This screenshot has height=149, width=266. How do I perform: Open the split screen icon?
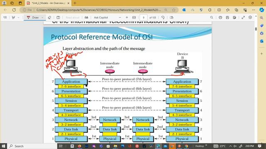click(219, 10)
